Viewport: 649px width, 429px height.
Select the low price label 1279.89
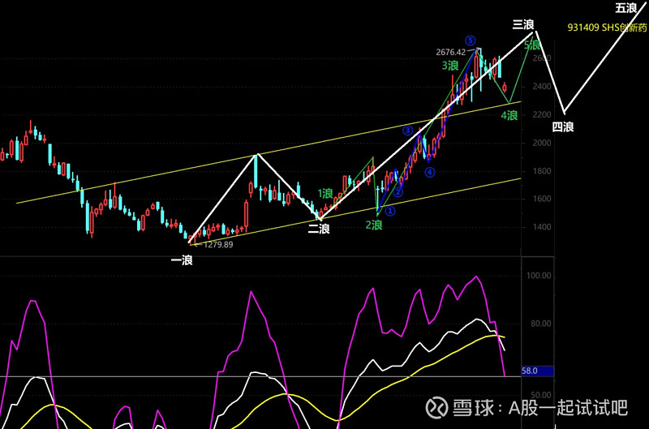[218, 244]
